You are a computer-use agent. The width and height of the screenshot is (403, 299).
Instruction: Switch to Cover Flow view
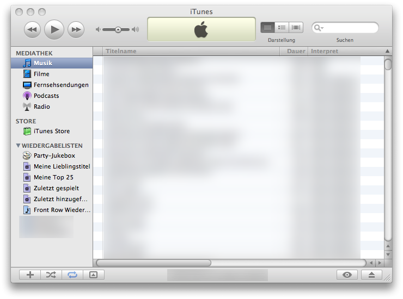[296, 28]
